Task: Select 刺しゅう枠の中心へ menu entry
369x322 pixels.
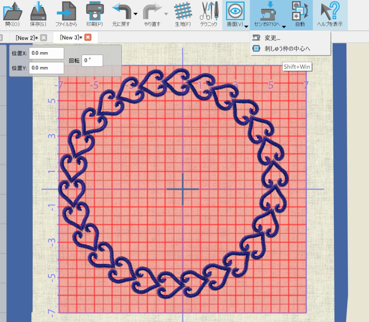Action: (287, 48)
